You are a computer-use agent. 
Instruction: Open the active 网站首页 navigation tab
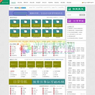coord(14,3)
